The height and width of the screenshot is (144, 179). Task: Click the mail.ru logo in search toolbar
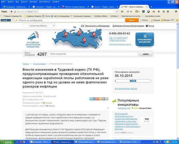(x=6, y=20)
